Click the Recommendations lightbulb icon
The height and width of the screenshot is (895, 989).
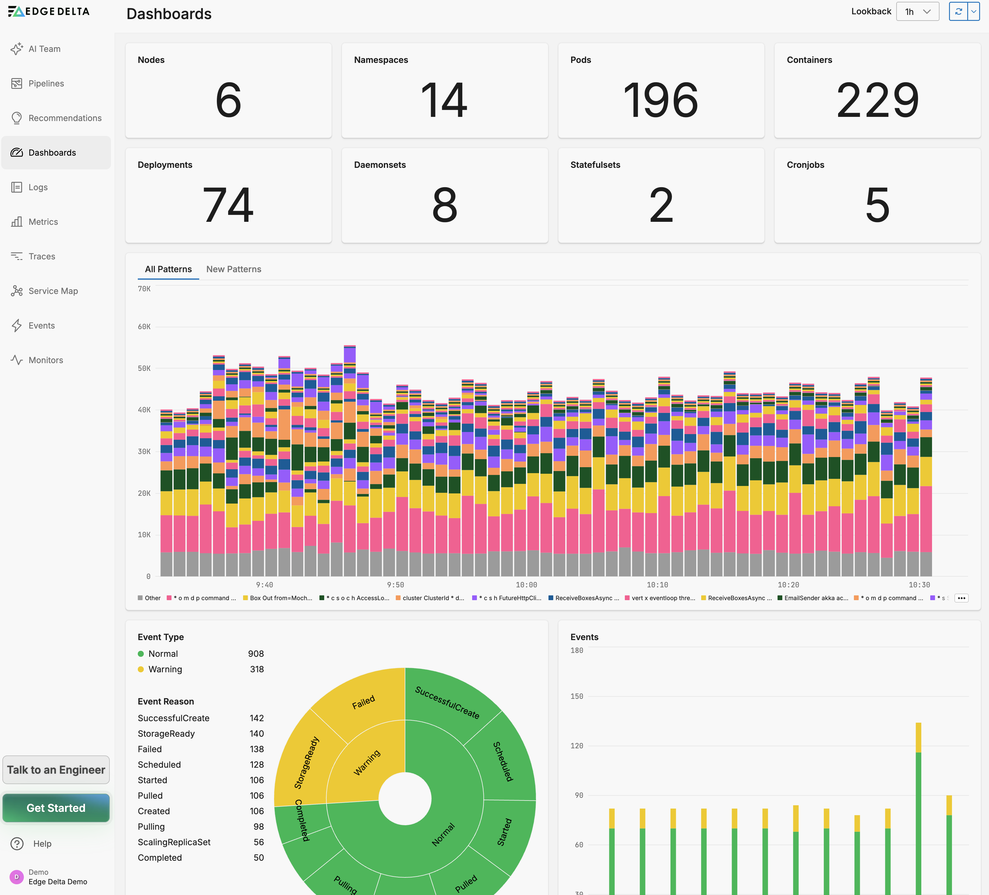point(17,118)
